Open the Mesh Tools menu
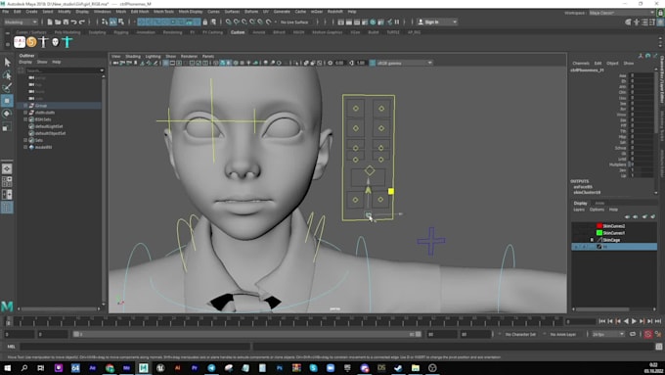This screenshot has height=375, width=665. [x=163, y=12]
